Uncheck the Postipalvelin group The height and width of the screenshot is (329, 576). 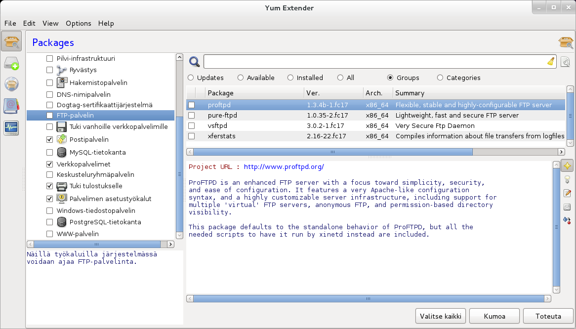(x=49, y=139)
